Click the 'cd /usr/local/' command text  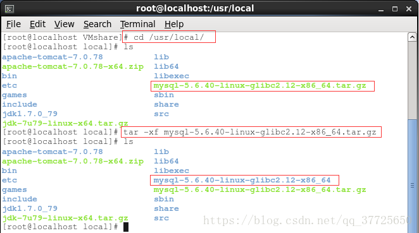169,37
